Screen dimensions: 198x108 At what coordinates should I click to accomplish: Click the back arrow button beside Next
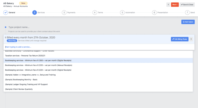tap(168, 5)
